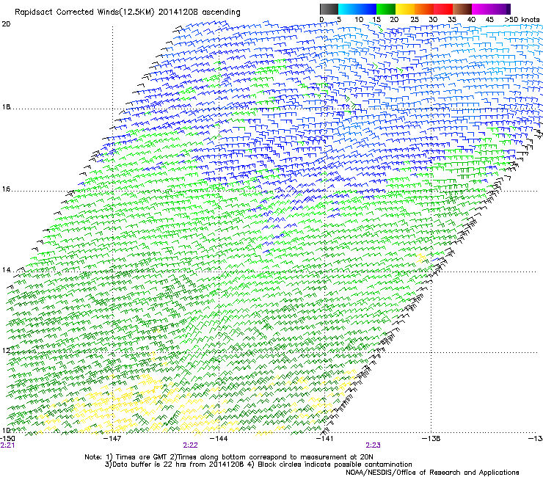
Task: Click the latitude label '20'
Action: tap(6, 24)
